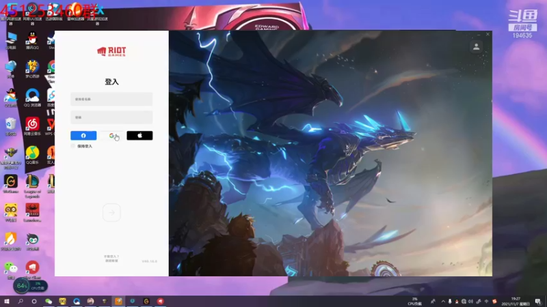This screenshot has width=547, height=307.
Task: Expand hidden system tray icons chevron
Action: click(443, 302)
